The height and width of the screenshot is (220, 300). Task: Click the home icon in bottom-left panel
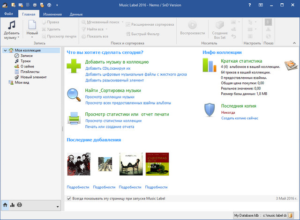6,205
